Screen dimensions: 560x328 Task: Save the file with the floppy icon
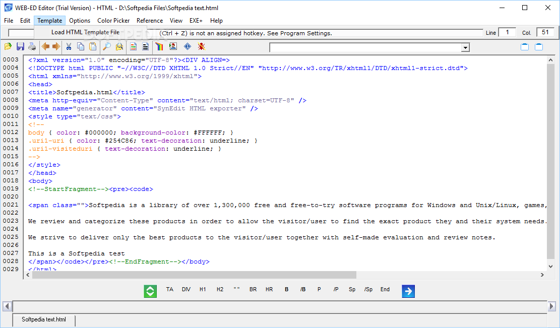(x=20, y=46)
